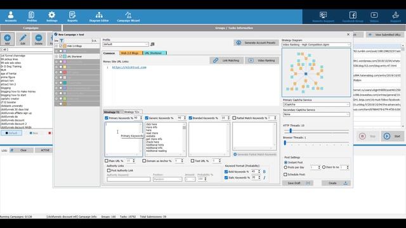Viewport: 406px width, 228px height.
Task: Edit the selected campaign
Action: (x=23, y=39)
